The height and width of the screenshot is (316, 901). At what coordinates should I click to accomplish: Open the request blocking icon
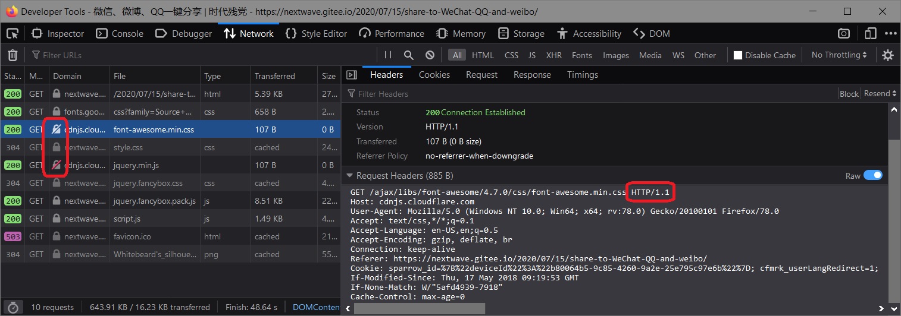430,55
